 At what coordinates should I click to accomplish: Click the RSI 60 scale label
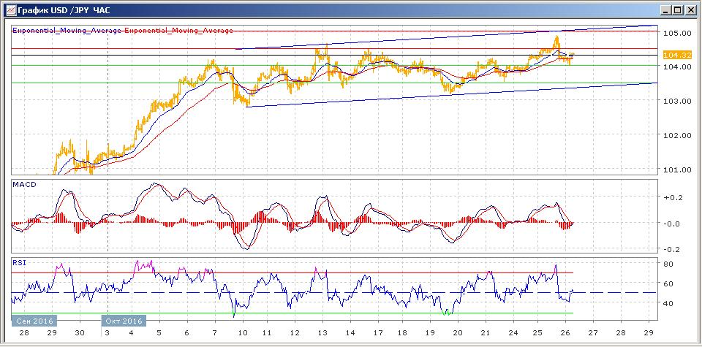pos(668,283)
